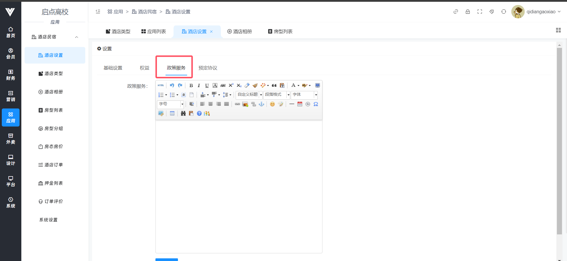The height and width of the screenshot is (261, 567).
Task: Open the 字号 font size dropdown
Action: point(171,104)
